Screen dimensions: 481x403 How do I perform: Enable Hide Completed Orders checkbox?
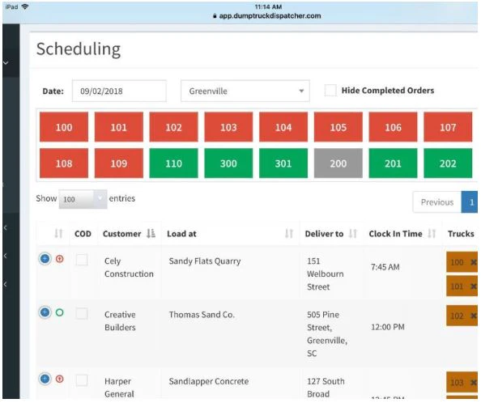330,91
